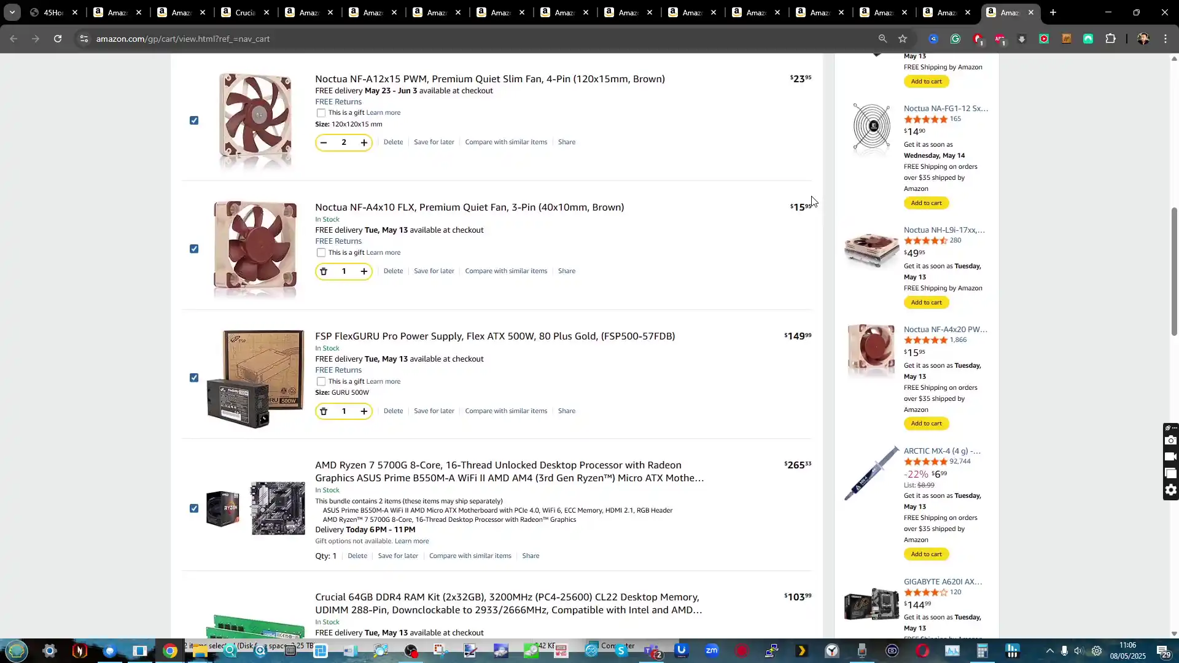Open Chrome three-dot menu
The width and height of the screenshot is (1179, 663).
1165,39
